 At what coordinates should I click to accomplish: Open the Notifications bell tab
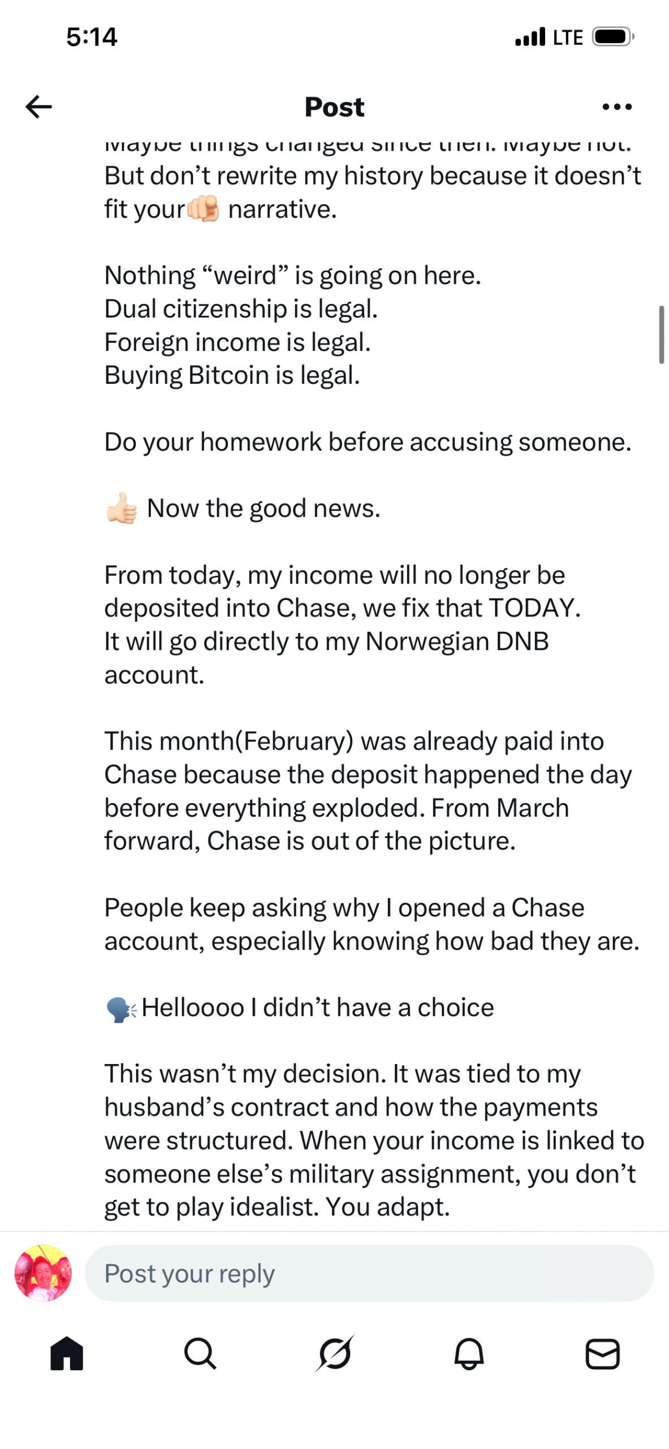coord(469,1354)
